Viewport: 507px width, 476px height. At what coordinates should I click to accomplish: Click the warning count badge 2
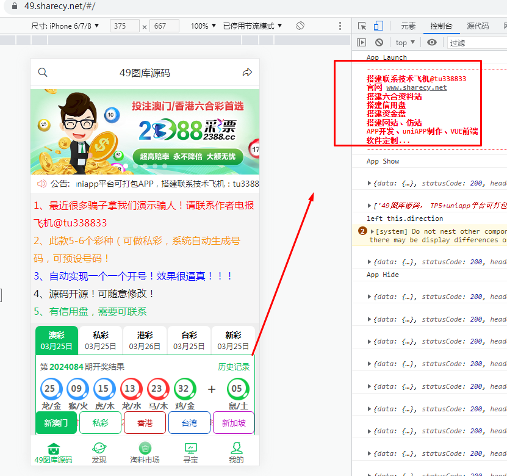pos(362,231)
